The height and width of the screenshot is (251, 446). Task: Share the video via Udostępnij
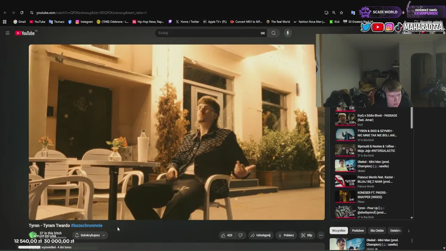pos(260,235)
